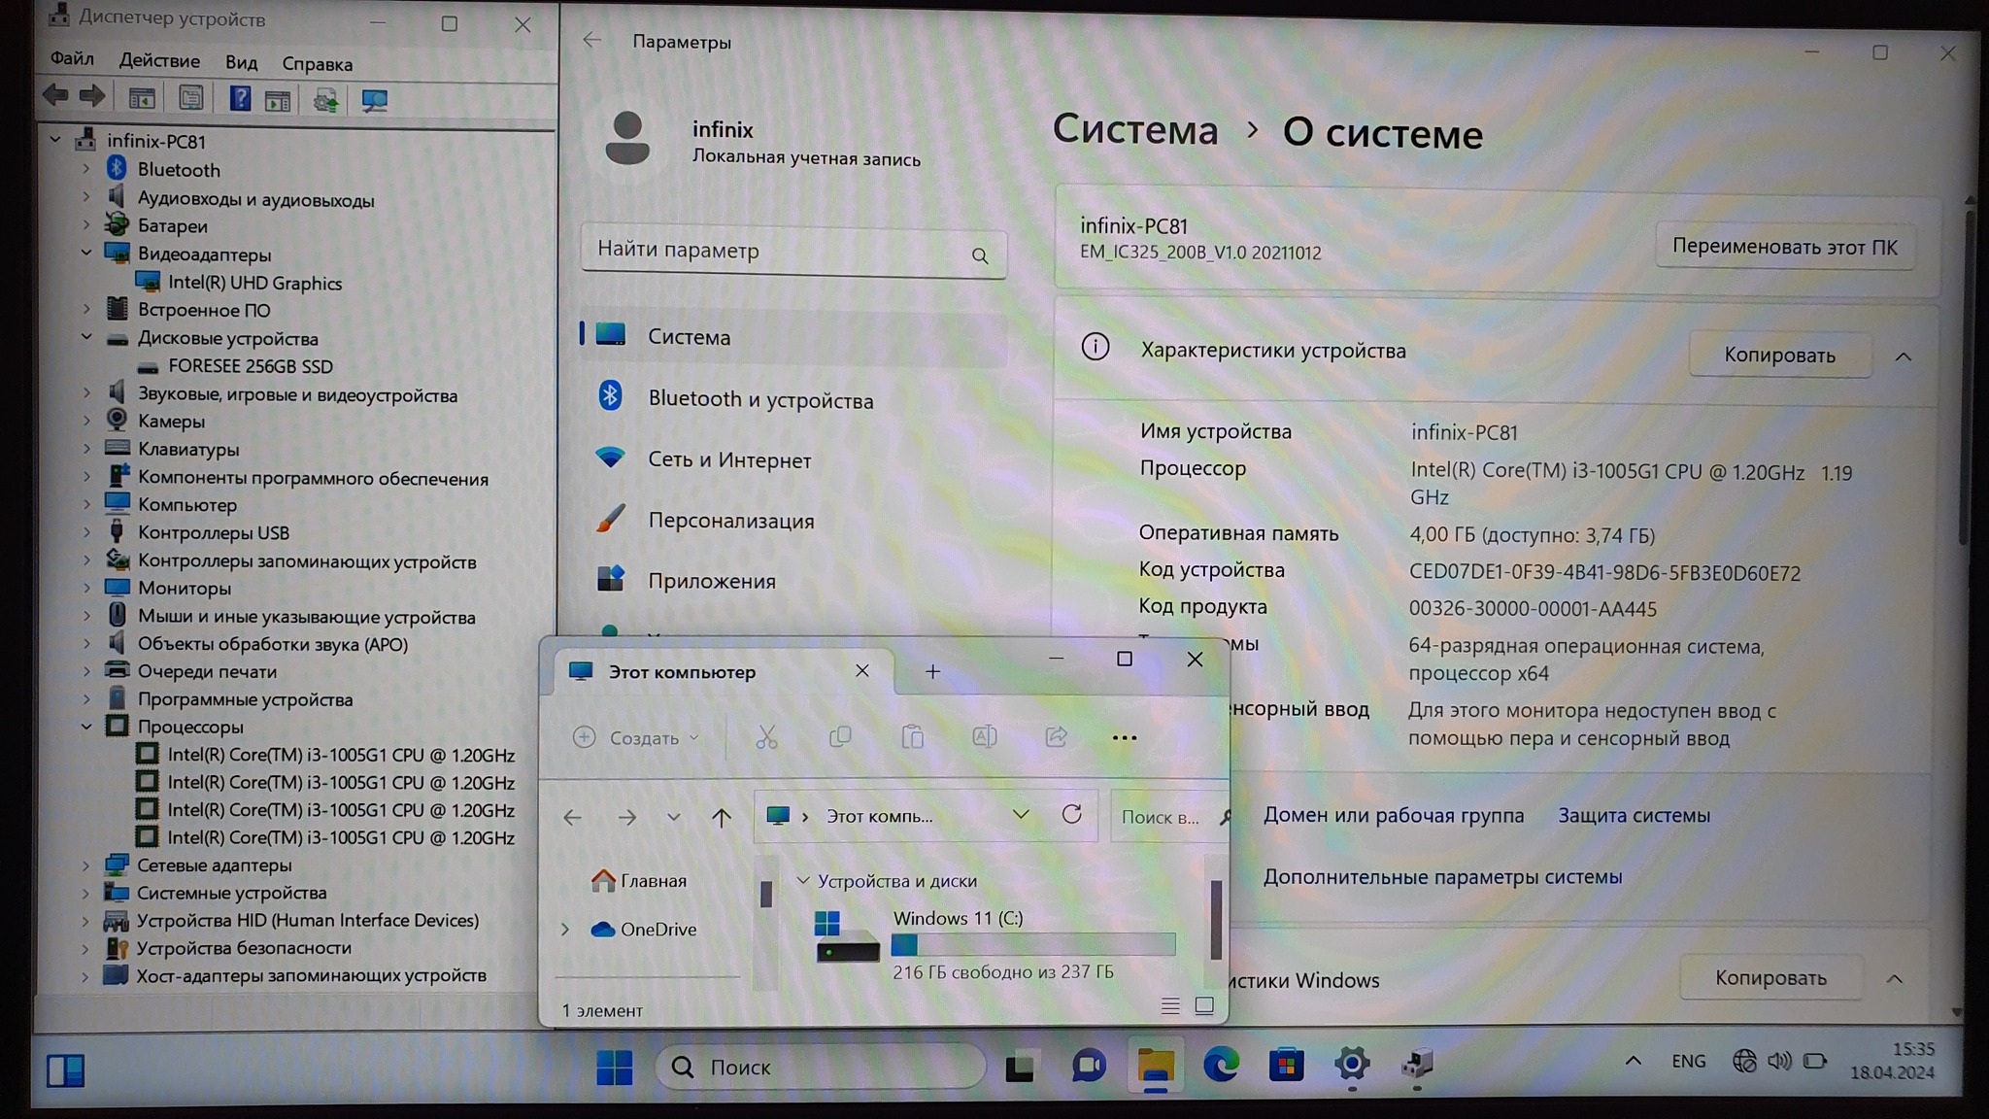Click Переименовать этот ПК button
The width and height of the screenshot is (1989, 1119).
1784,247
